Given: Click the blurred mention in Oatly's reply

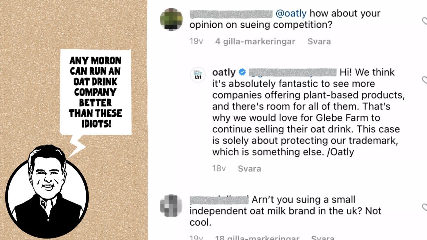Looking at the screenshot, I should click(292, 72).
